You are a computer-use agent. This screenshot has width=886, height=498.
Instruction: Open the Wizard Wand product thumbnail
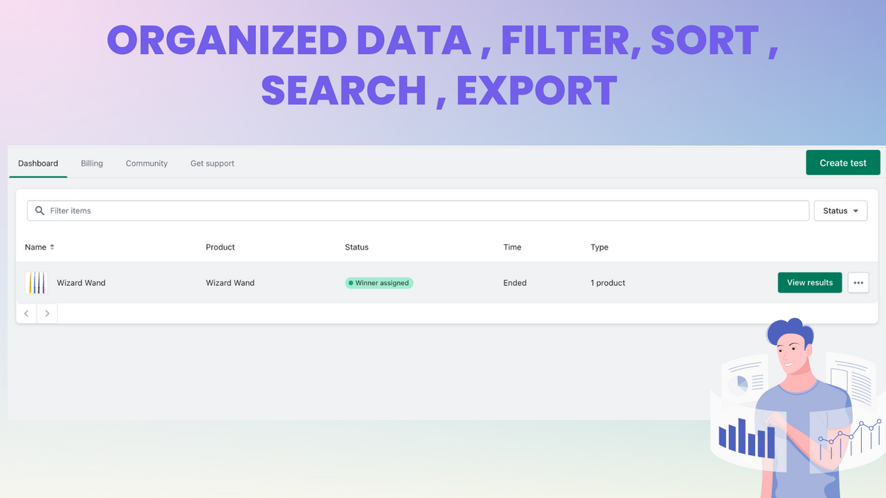[x=35, y=283]
